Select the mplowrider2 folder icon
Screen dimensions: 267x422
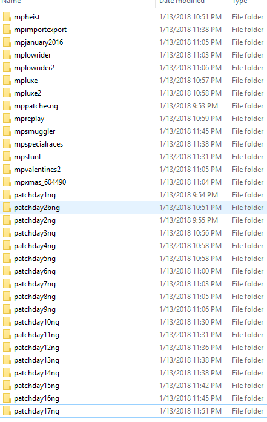point(7,68)
